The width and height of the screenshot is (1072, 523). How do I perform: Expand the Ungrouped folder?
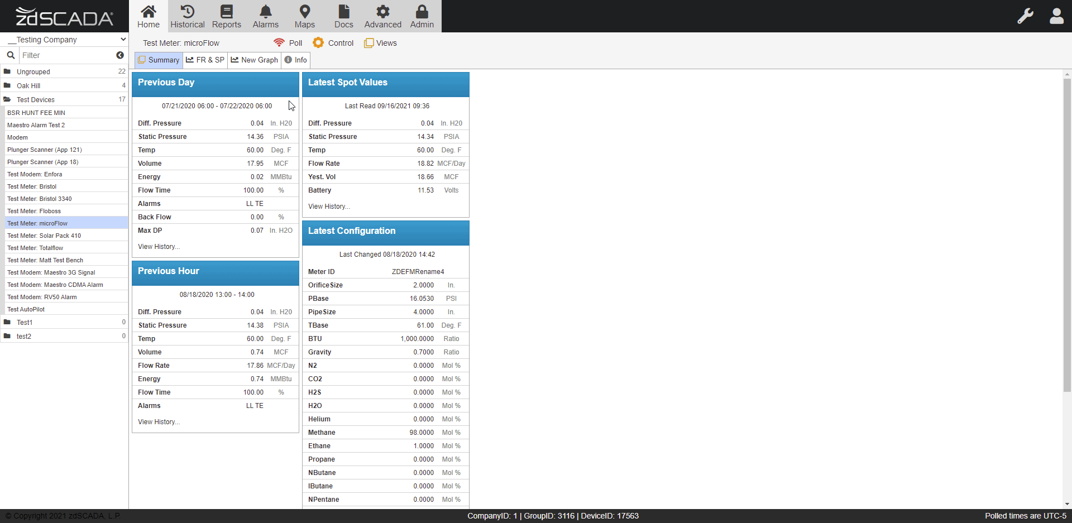64,71
